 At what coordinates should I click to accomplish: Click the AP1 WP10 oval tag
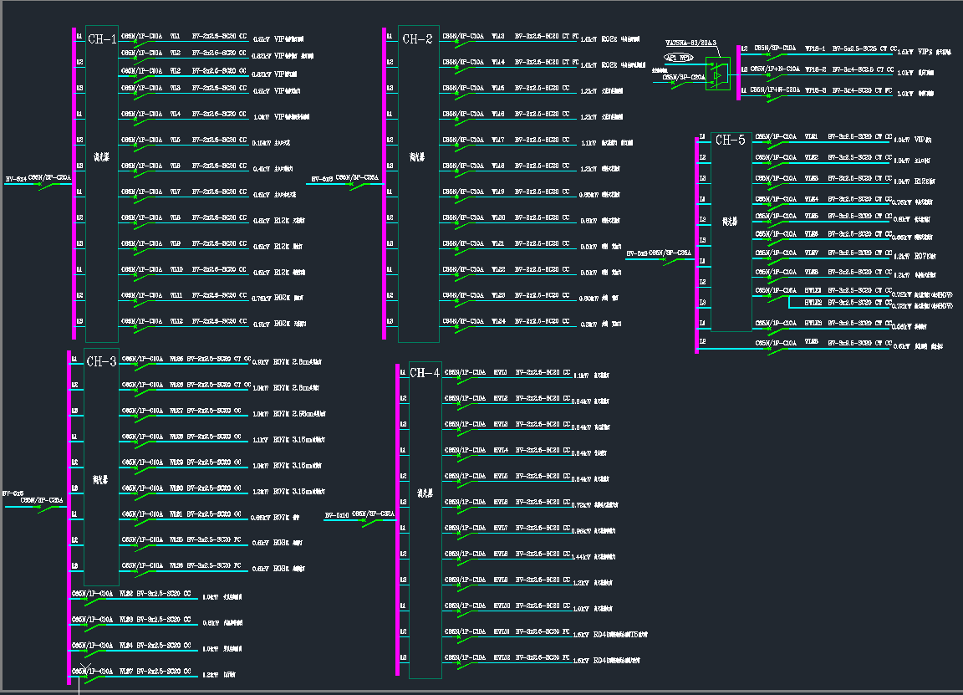coord(678,58)
